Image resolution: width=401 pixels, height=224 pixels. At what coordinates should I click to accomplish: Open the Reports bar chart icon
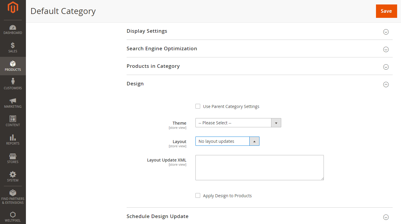point(13,137)
